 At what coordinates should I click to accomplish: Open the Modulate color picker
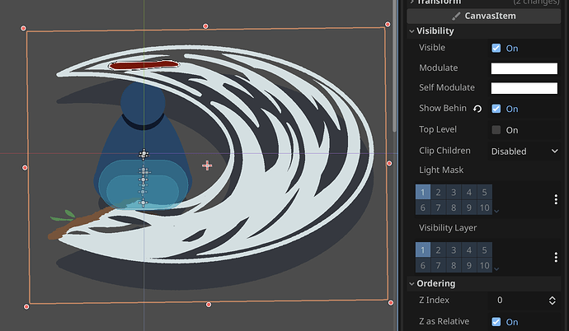pos(524,68)
